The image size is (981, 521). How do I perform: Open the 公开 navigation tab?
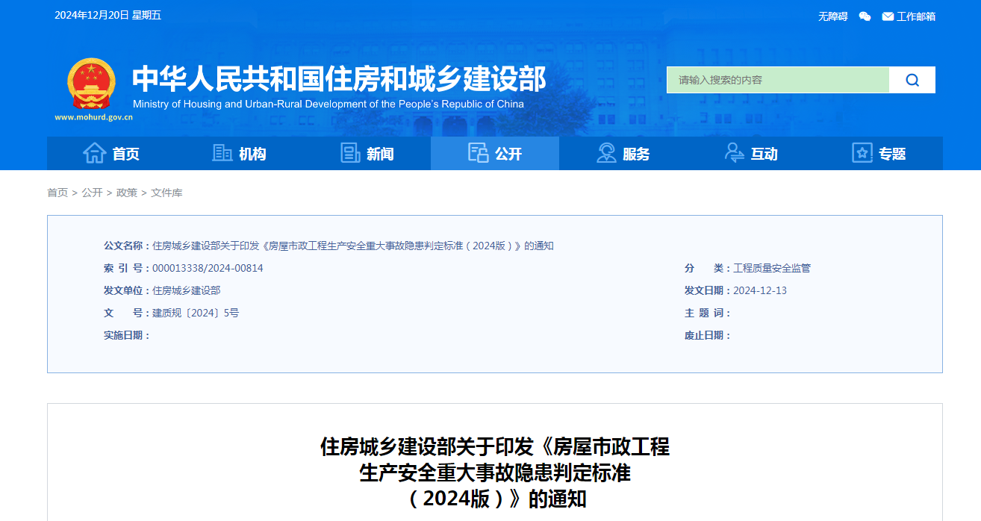tap(495, 154)
